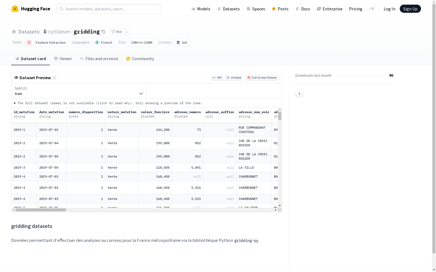Select the Feature Extraction task tag
The height and width of the screenshot is (272, 436).
tap(46, 42)
